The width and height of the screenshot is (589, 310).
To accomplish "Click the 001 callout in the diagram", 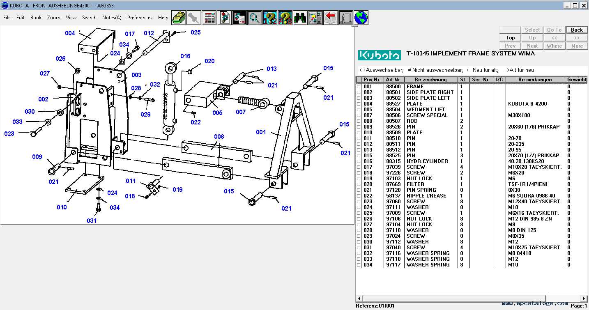I will coord(261,132).
